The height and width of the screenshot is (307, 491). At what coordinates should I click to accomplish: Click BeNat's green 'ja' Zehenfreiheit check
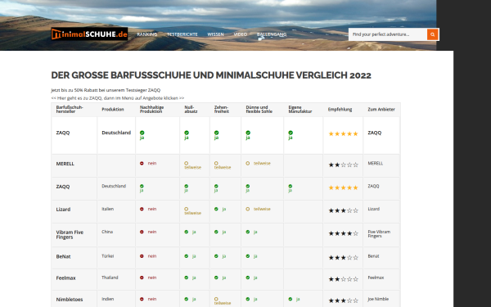tap(216, 256)
